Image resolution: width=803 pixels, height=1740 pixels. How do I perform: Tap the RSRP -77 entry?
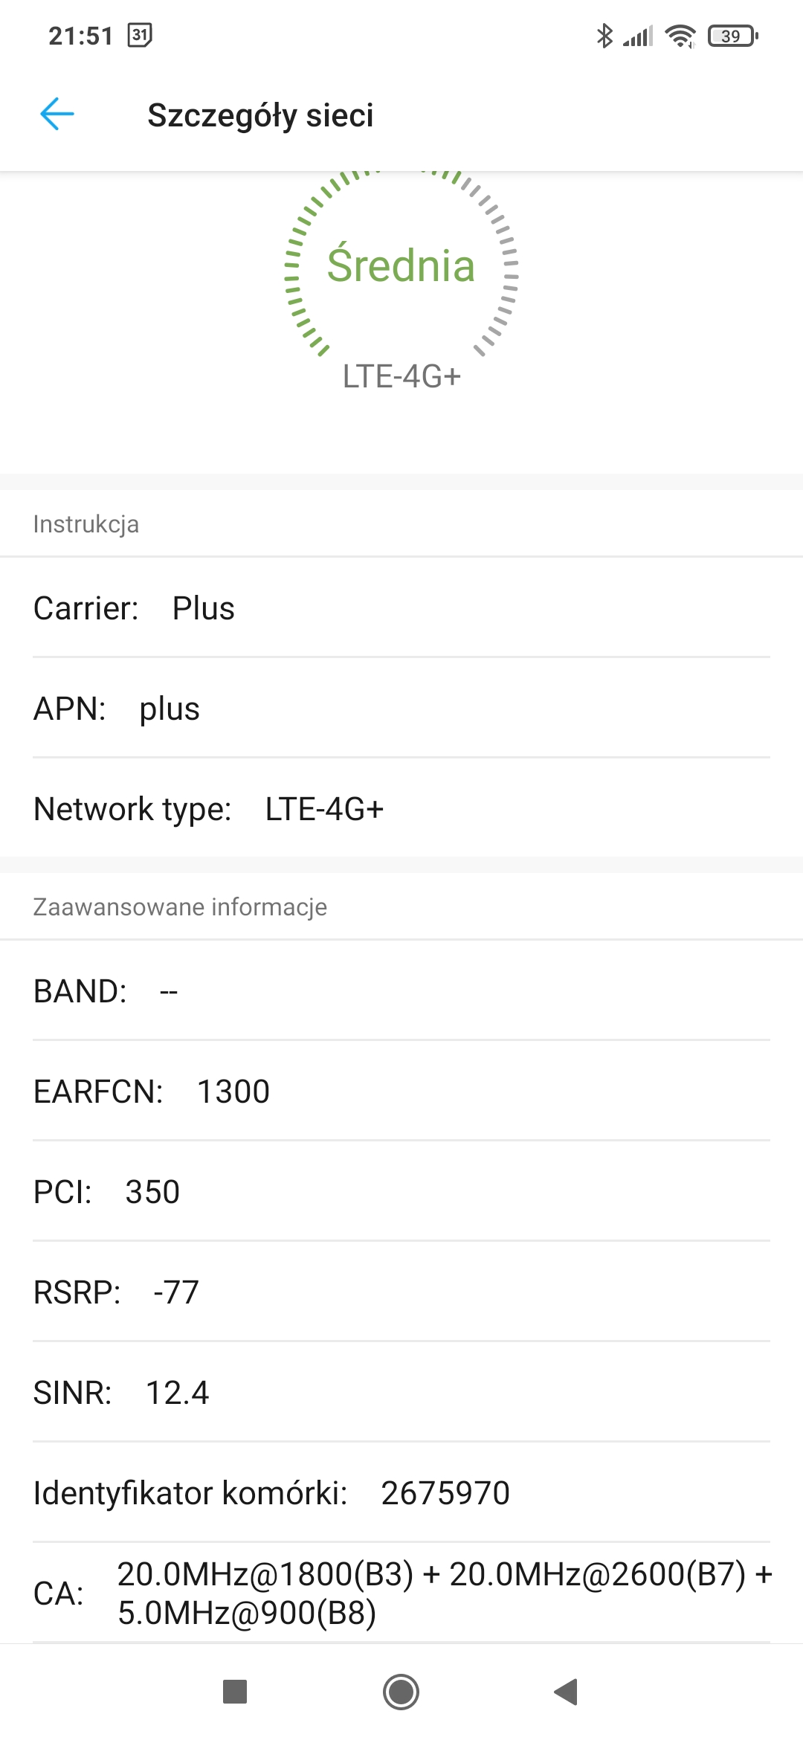point(401,1292)
